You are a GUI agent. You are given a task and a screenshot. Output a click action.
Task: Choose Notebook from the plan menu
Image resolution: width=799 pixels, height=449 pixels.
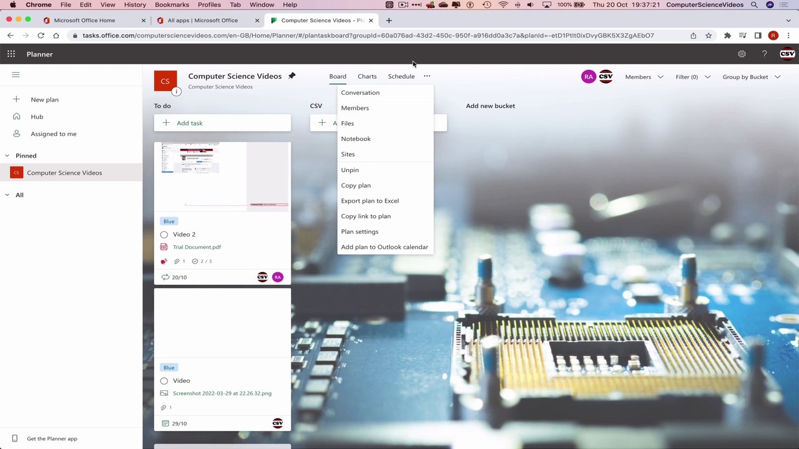(385, 138)
